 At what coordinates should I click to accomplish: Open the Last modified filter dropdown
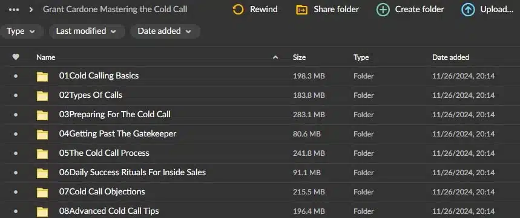(x=87, y=31)
